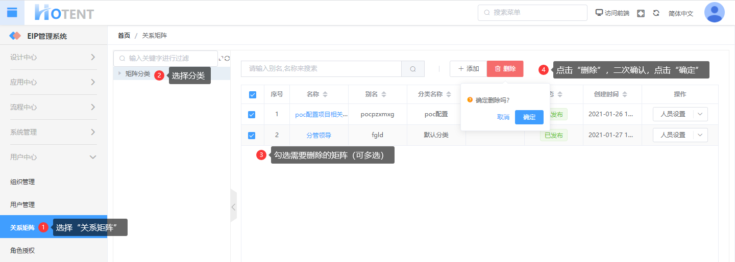The width and height of the screenshot is (735, 262).
Task: Expand the 矩阵分类 tree node
Action: 120,73
